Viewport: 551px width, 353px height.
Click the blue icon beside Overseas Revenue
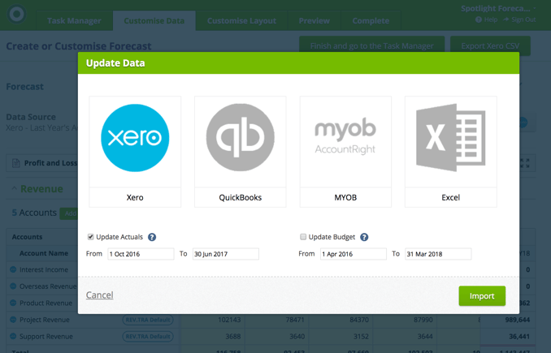tap(13, 286)
